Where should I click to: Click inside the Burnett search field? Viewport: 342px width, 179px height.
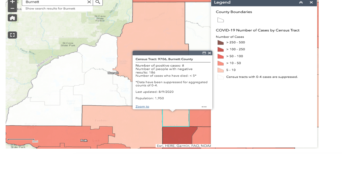click(x=53, y=2)
